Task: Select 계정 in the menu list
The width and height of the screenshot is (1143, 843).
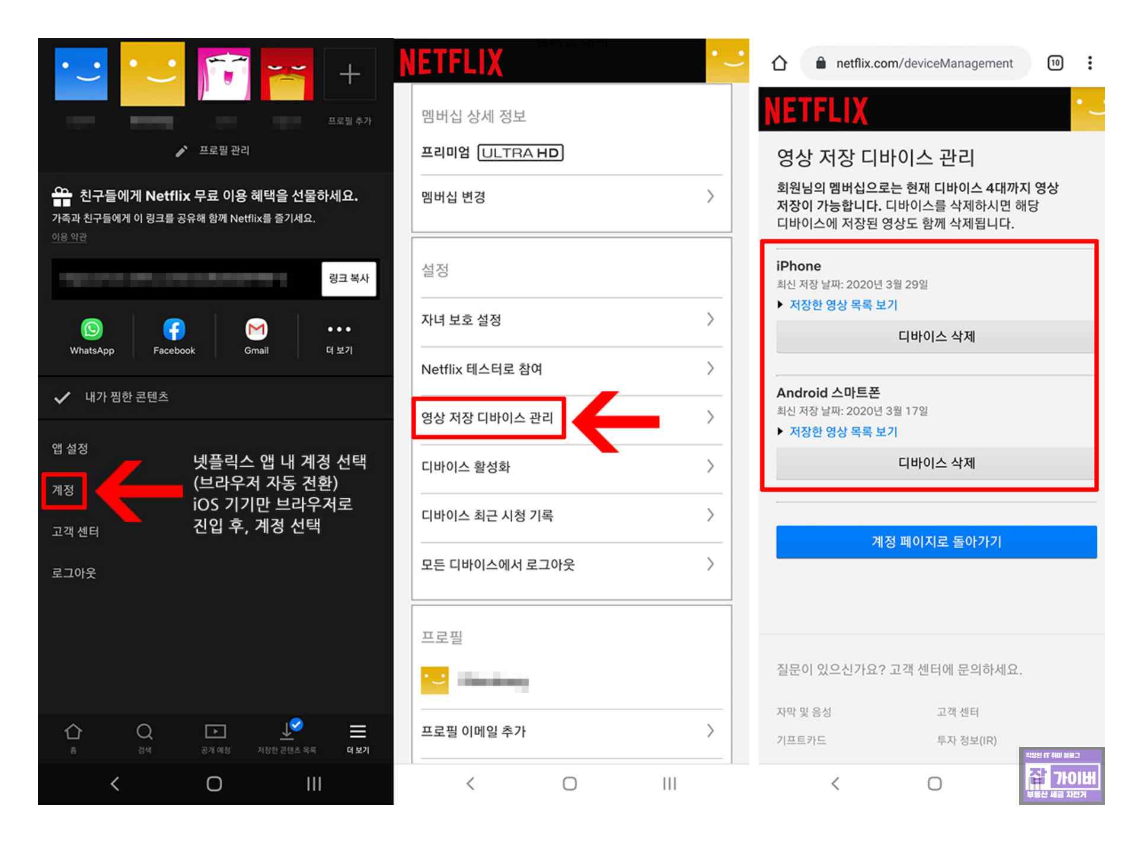Action: click(63, 491)
